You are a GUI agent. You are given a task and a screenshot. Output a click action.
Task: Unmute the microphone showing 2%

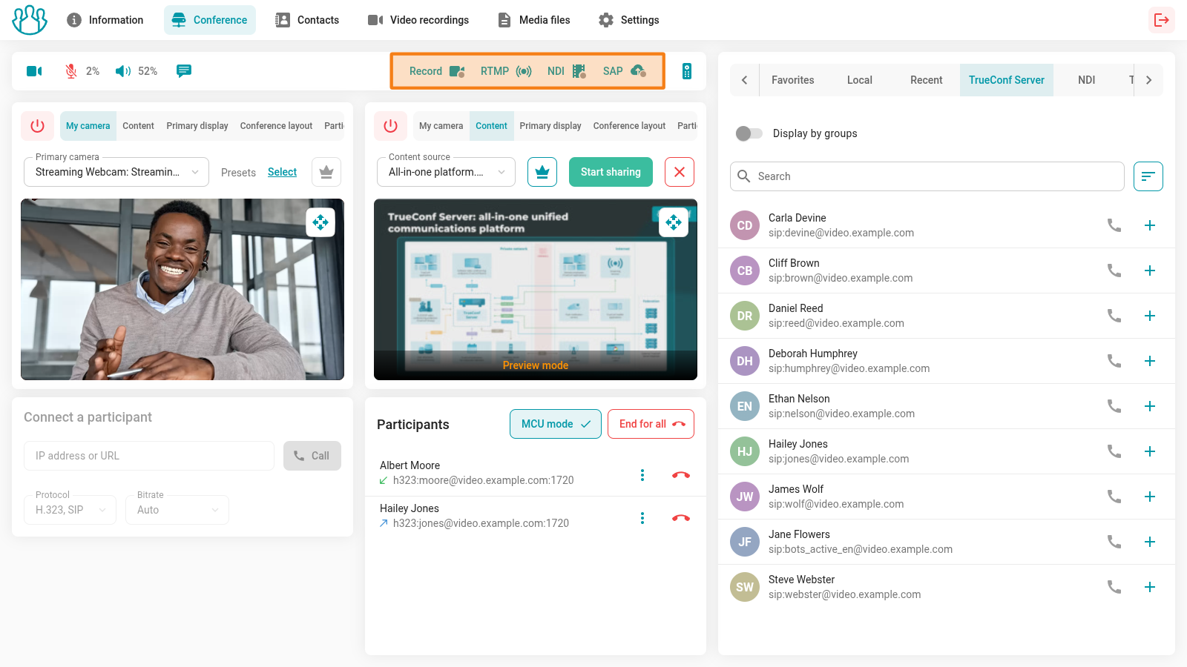[71, 71]
